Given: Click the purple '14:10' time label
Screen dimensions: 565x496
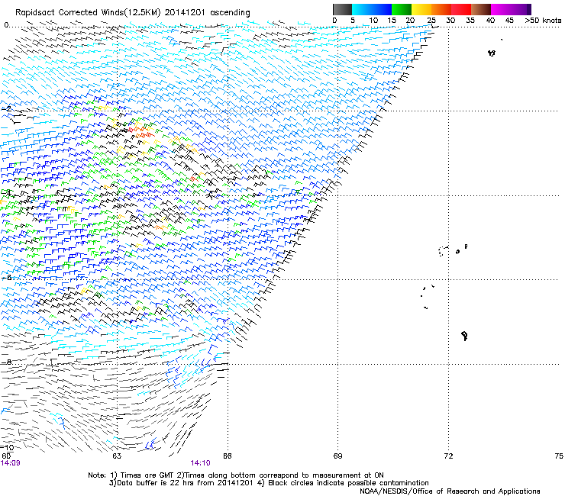Looking at the screenshot, I should point(200,463).
